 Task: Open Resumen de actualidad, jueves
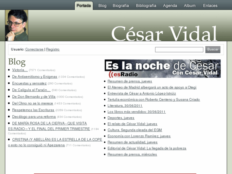pyautogui.click(x=132, y=142)
